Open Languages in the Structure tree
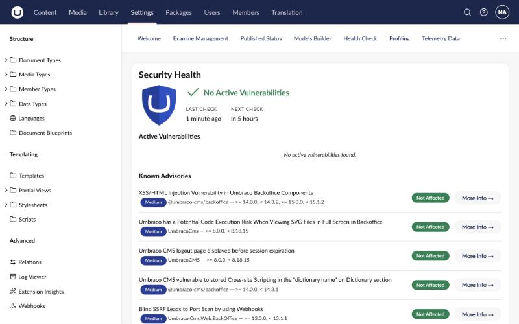 pyautogui.click(x=31, y=118)
